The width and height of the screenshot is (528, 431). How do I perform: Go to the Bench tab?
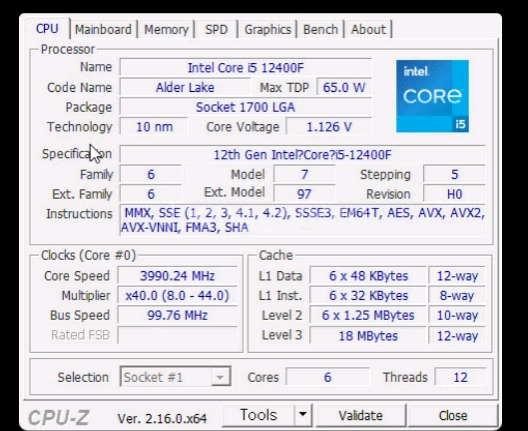point(320,30)
